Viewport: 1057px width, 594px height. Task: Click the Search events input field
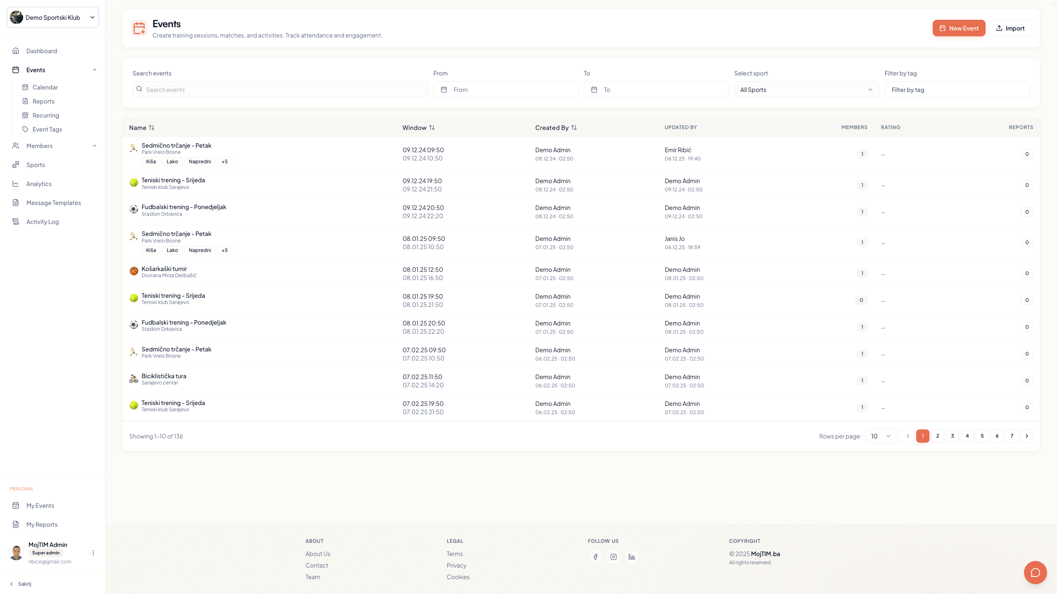pos(281,90)
